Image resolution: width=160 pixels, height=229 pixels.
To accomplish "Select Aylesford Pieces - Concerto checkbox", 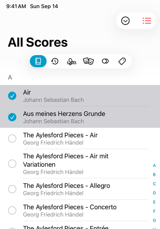I will (x=12, y=210).
